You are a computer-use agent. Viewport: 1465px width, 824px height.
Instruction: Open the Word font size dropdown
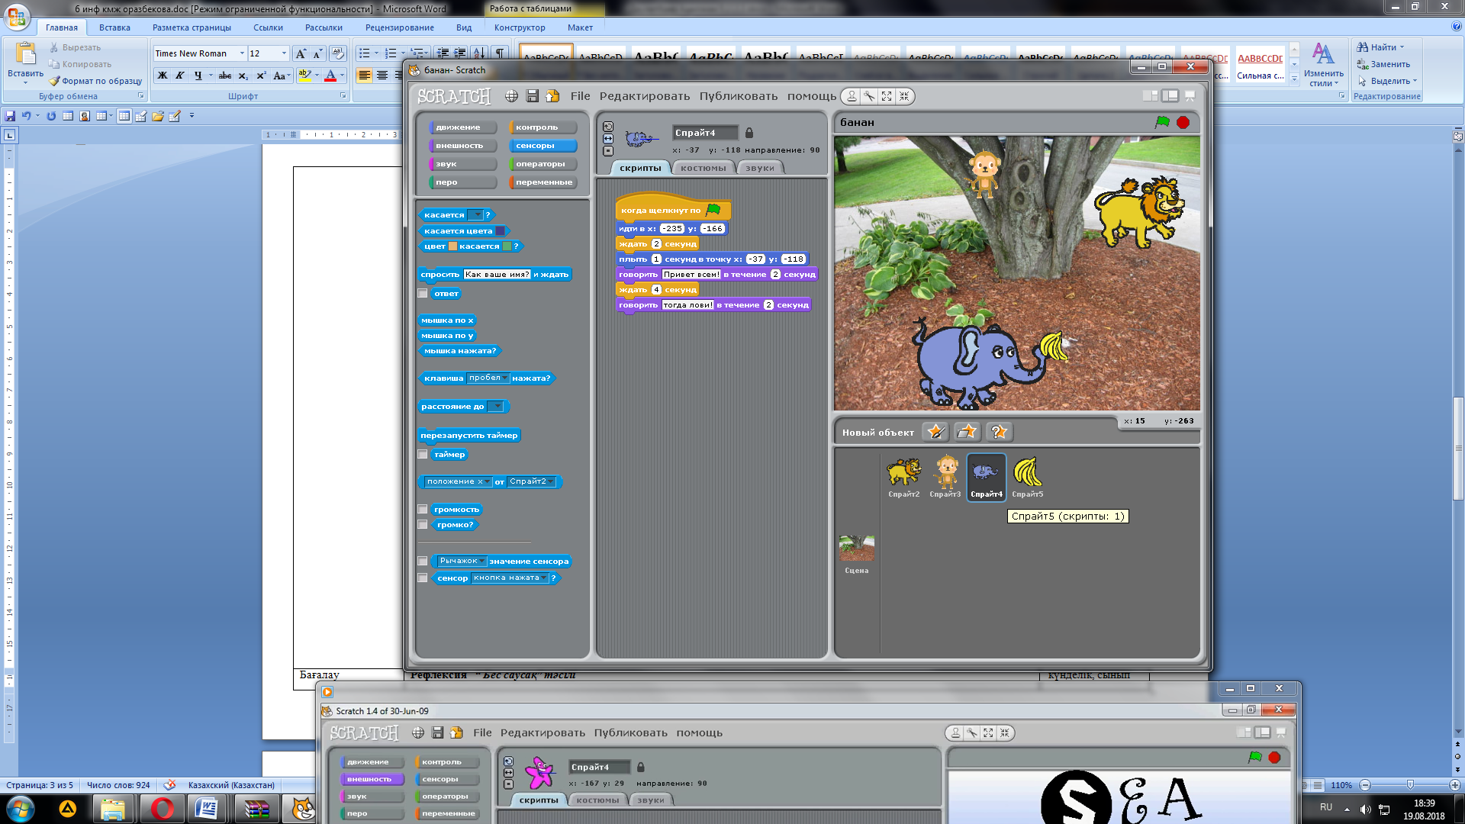(284, 53)
